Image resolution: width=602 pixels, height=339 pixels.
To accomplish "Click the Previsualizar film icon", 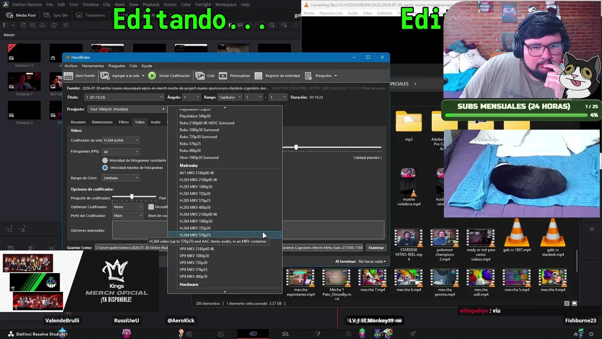I will pyautogui.click(x=223, y=75).
